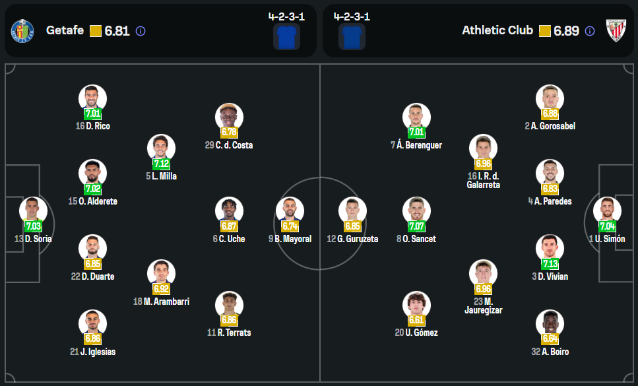Open the Getafe rating info icon
The height and width of the screenshot is (386, 638).
click(141, 31)
